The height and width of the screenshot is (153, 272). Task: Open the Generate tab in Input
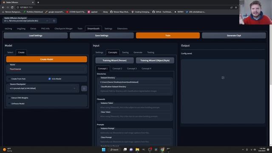pos(138,52)
